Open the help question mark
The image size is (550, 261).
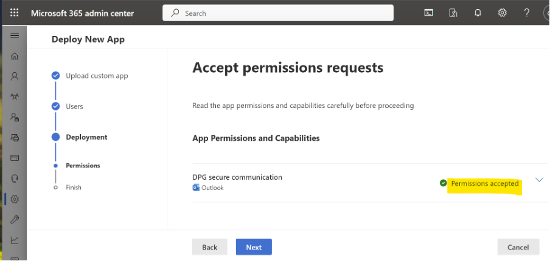click(527, 13)
